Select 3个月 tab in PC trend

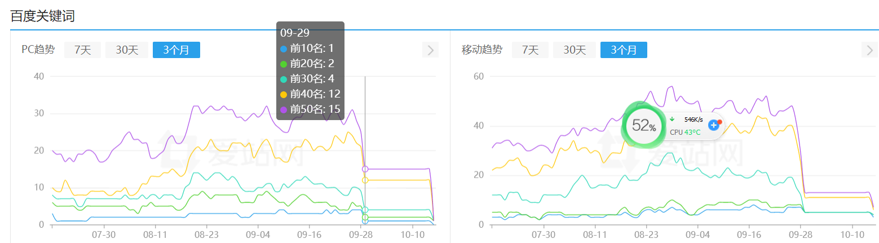[x=176, y=50]
